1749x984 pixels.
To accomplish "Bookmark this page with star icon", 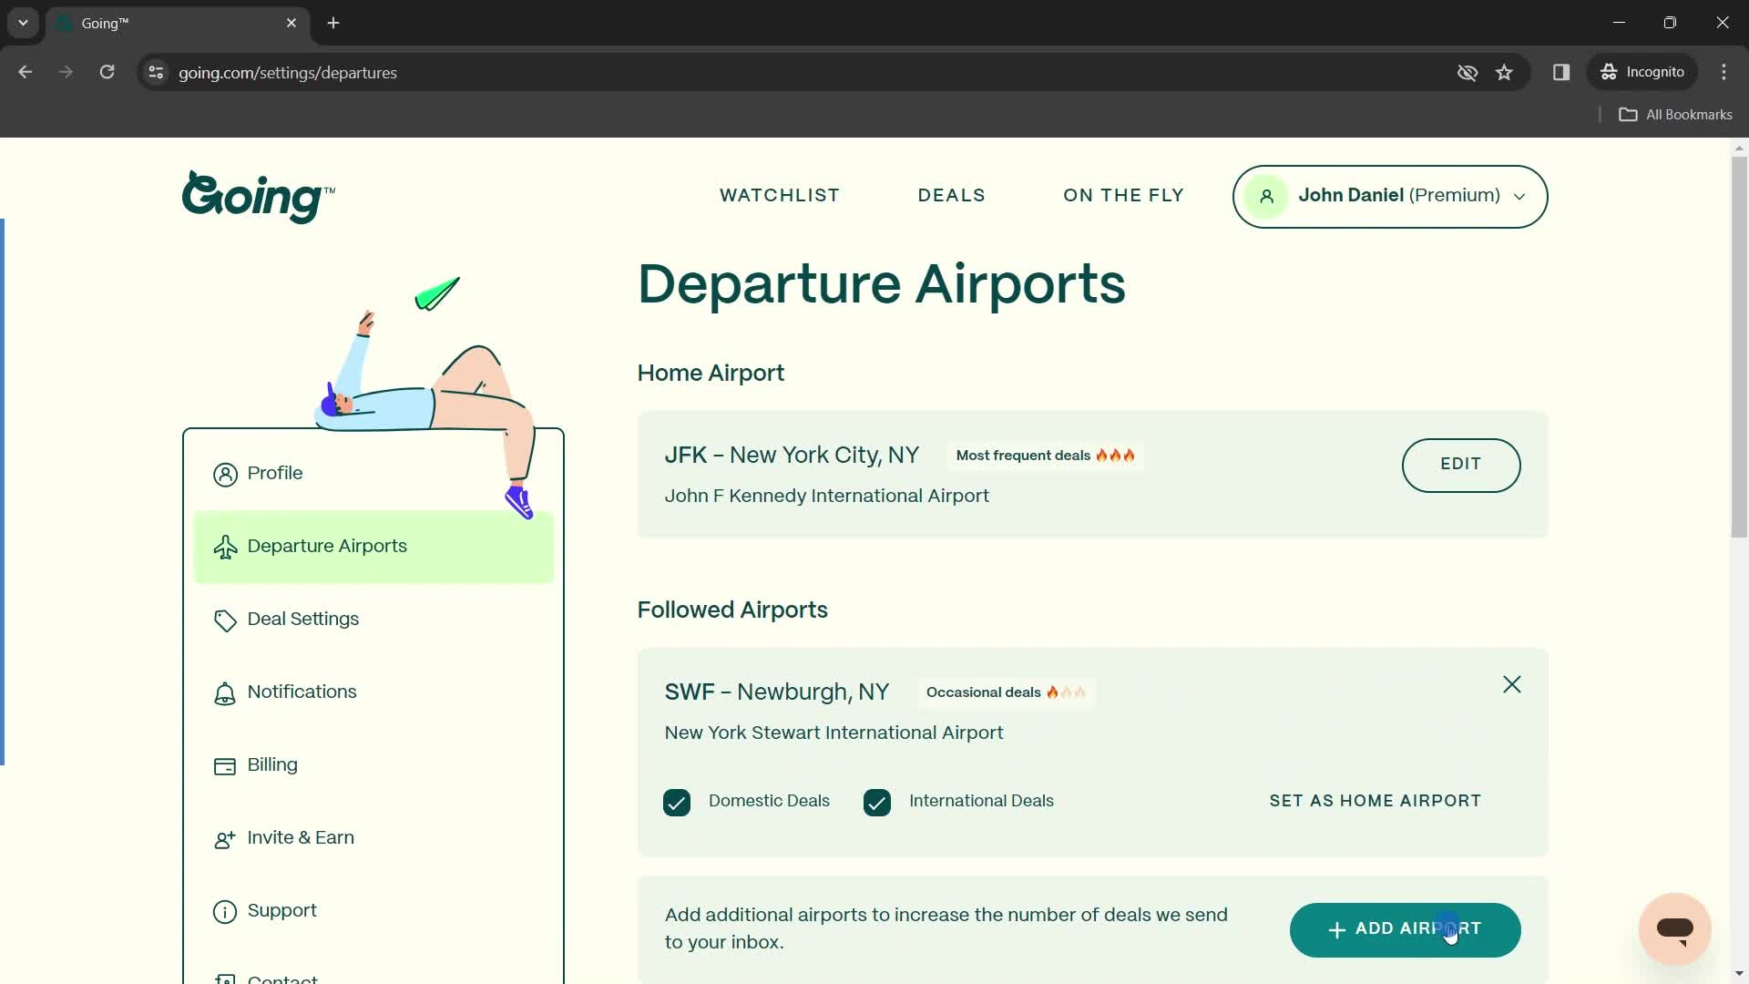I will coord(1504,72).
